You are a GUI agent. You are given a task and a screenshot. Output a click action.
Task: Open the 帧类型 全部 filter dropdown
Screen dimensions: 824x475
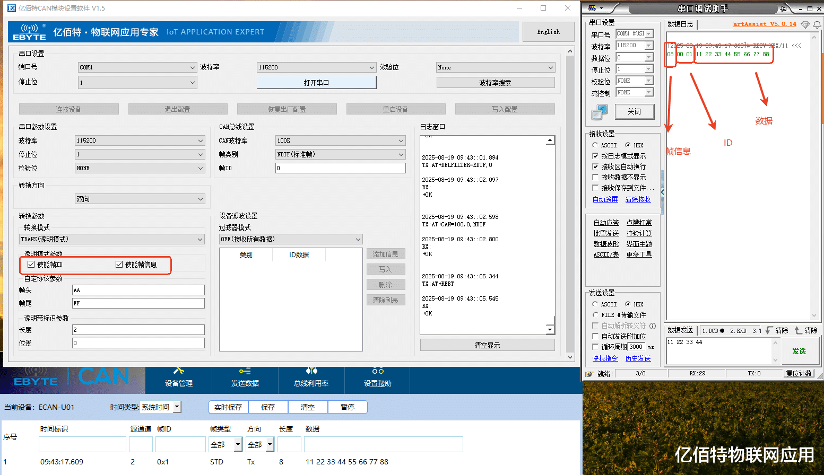226,444
